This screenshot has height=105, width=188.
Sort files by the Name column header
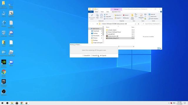108,27
